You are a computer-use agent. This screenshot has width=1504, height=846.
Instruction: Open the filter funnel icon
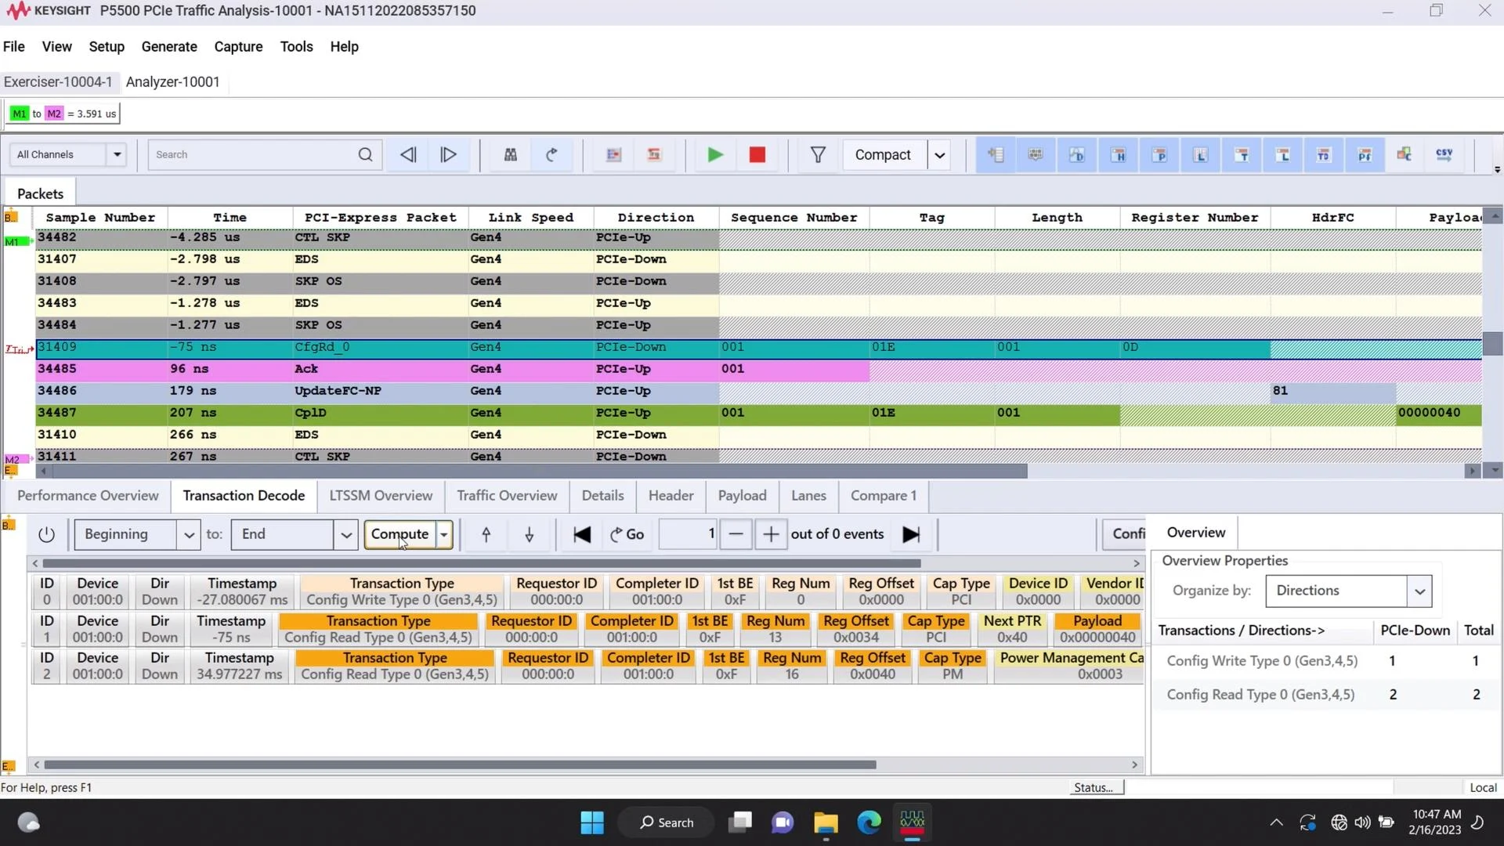818,154
